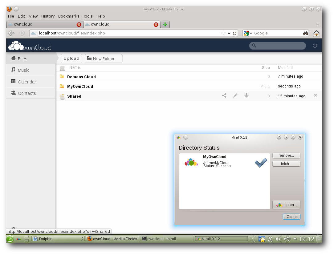The height and width of the screenshot is (255, 334).
Task: Click the MyOwnCloud folder icon in file list
Action: click(62, 86)
